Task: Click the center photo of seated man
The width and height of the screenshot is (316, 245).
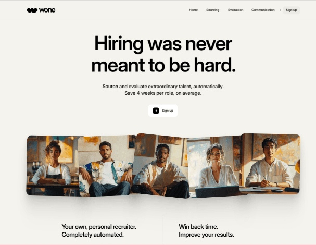Action: click(x=161, y=166)
